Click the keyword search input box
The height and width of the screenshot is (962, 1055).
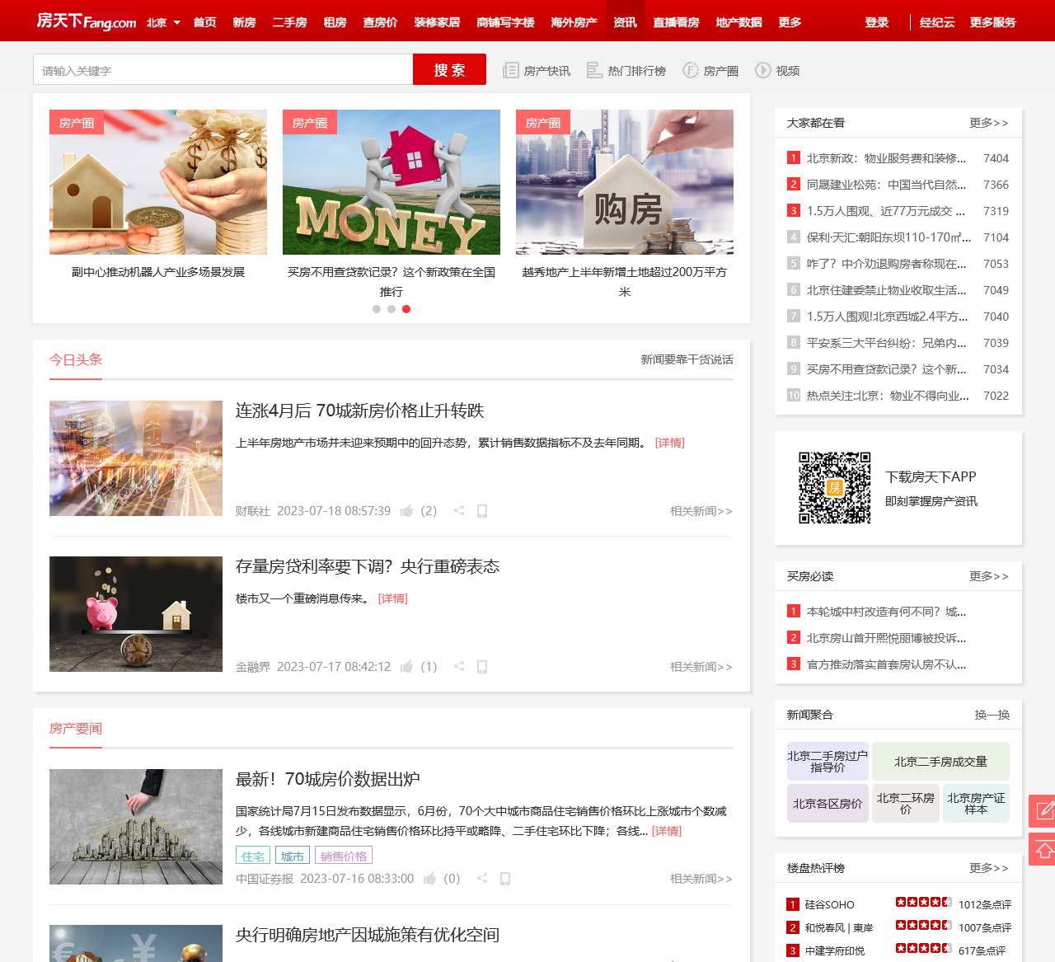point(223,69)
